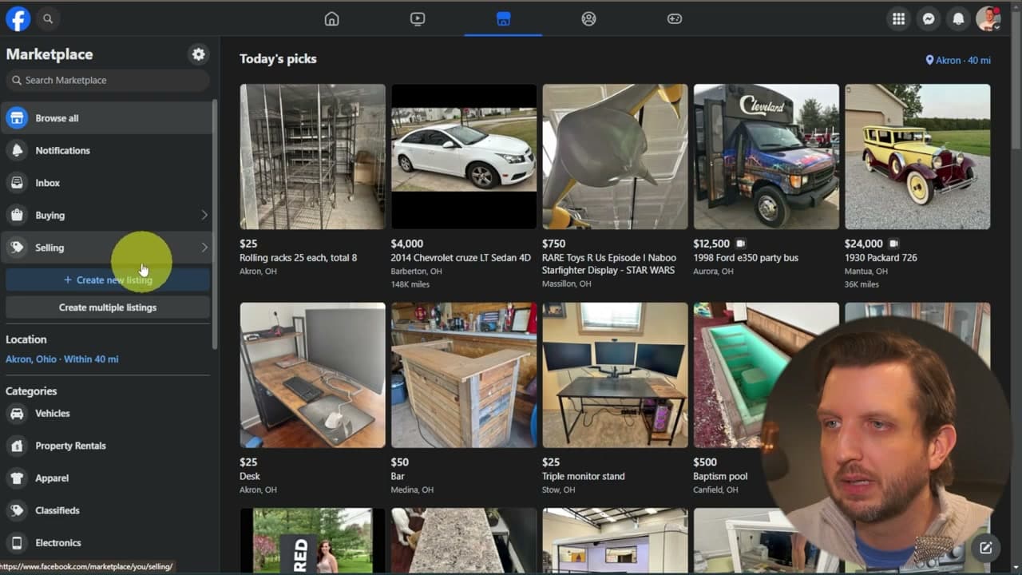Select the Property Rentals category label
The image size is (1022, 575).
70,446
